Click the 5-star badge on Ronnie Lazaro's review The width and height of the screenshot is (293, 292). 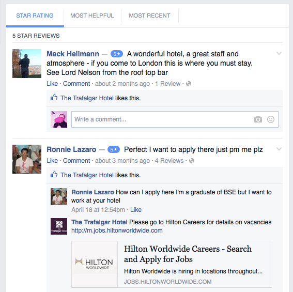(x=114, y=149)
